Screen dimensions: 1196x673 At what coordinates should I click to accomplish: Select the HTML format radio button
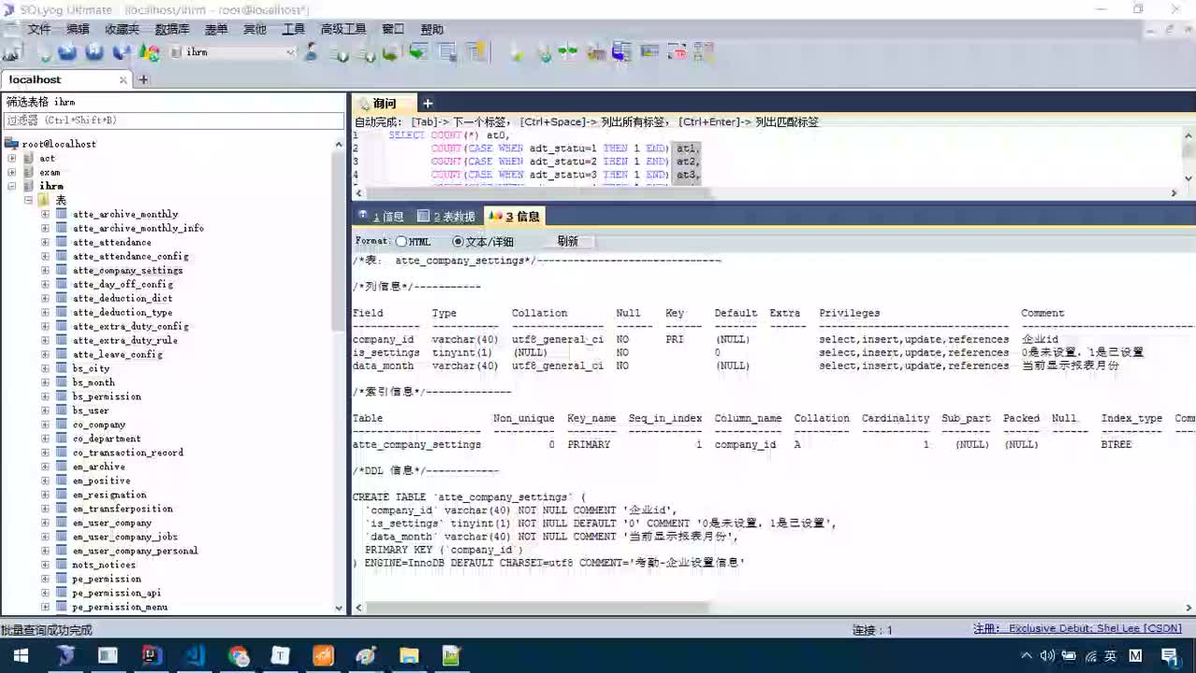pos(401,241)
